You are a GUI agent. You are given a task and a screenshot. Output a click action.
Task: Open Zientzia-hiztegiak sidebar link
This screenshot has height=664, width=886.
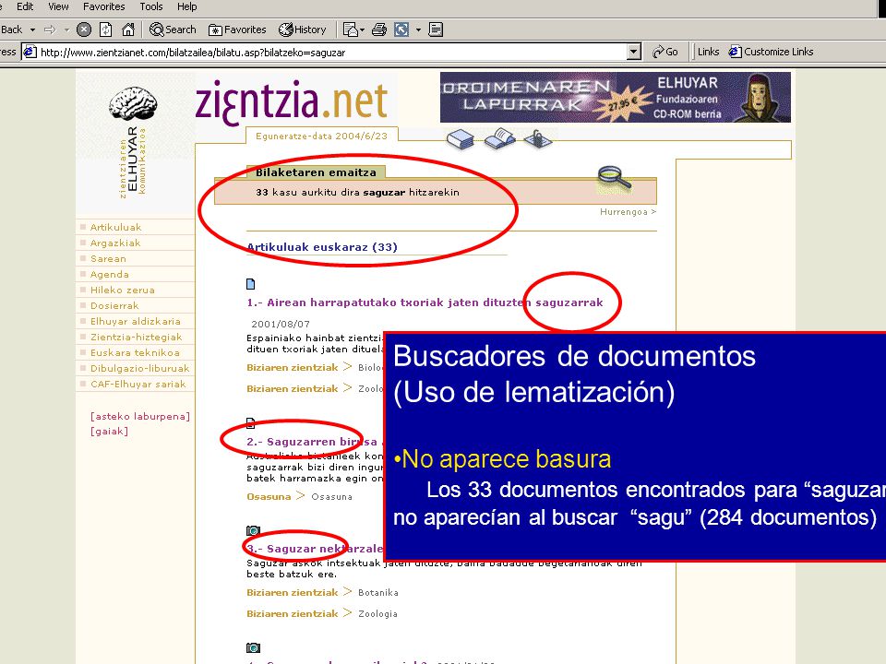coord(137,338)
